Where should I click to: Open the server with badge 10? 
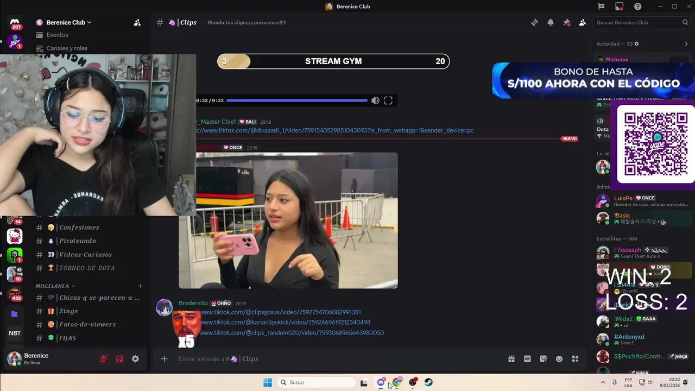pyautogui.click(x=15, y=274)
